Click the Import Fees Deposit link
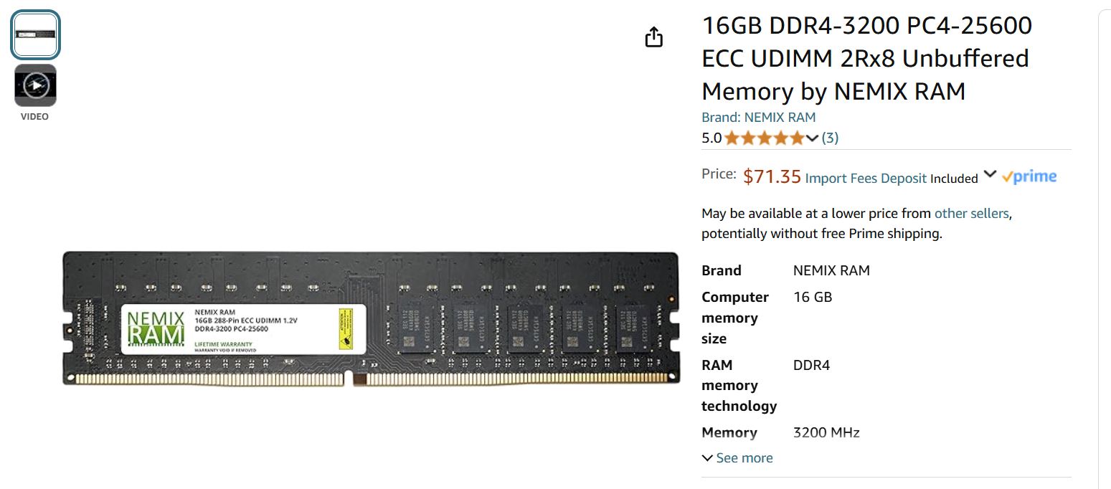This screenshot has width=1111, height=489. (x=866, y=179)
